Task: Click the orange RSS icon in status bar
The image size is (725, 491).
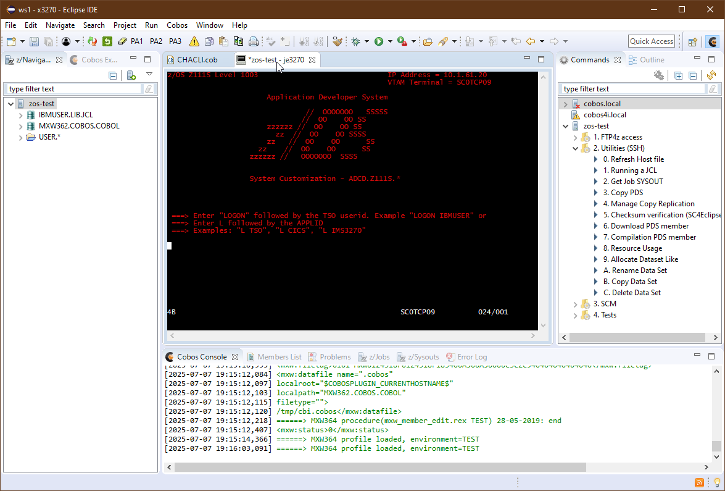Action: pyautogui.click(x=700, y=483)
